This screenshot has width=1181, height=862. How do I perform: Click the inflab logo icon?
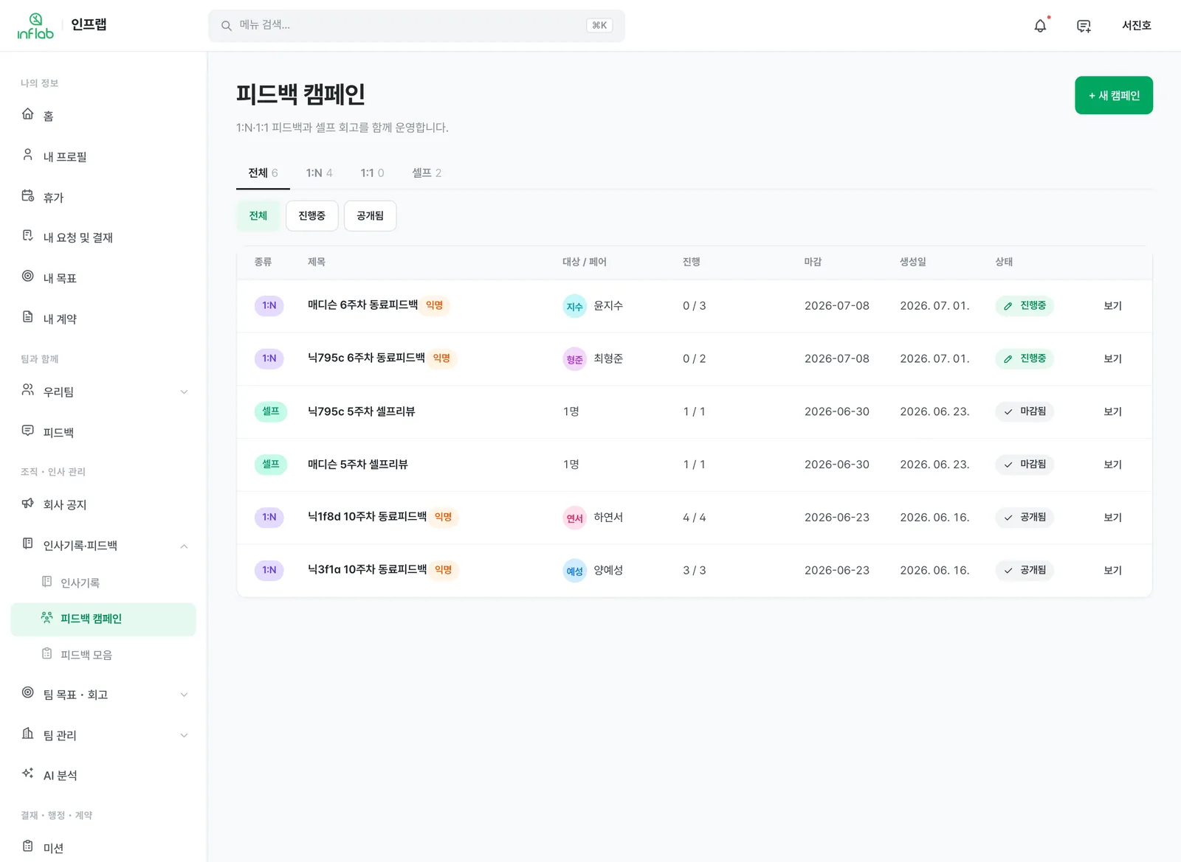coord(35,26)
